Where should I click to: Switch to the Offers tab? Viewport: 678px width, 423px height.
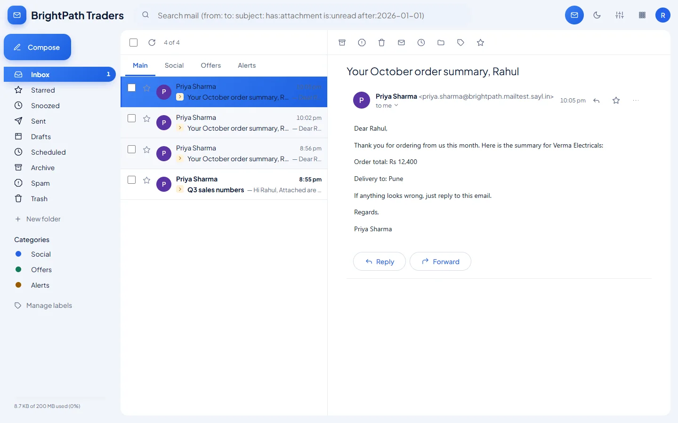(x=211, y=65)
